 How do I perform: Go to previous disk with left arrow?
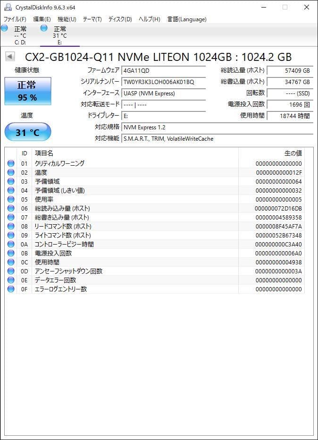(10, 56)
